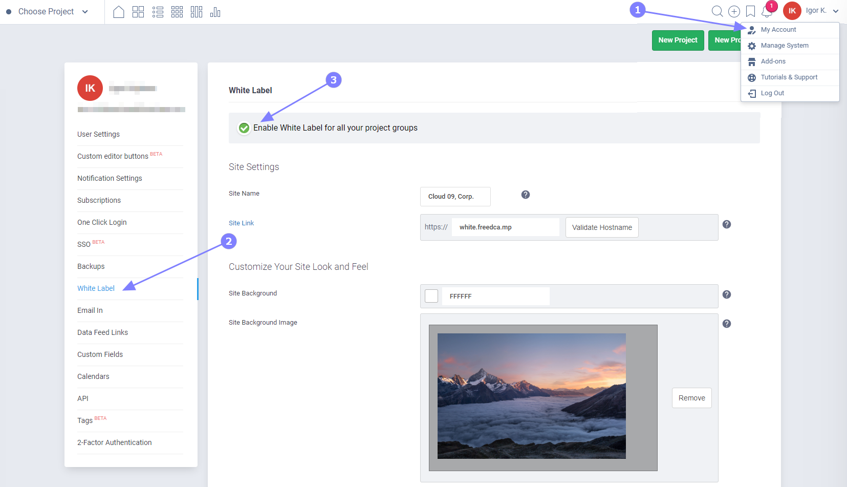Click the search magnifier icon
Screen dimensions: 847x487
[x=717, y=11]
